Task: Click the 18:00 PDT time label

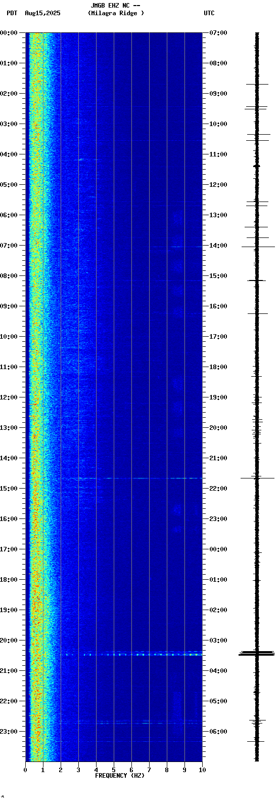Action: [9, 580]
